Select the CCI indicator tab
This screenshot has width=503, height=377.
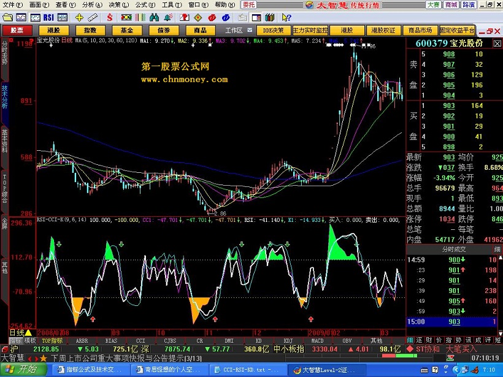pos(140,340)
